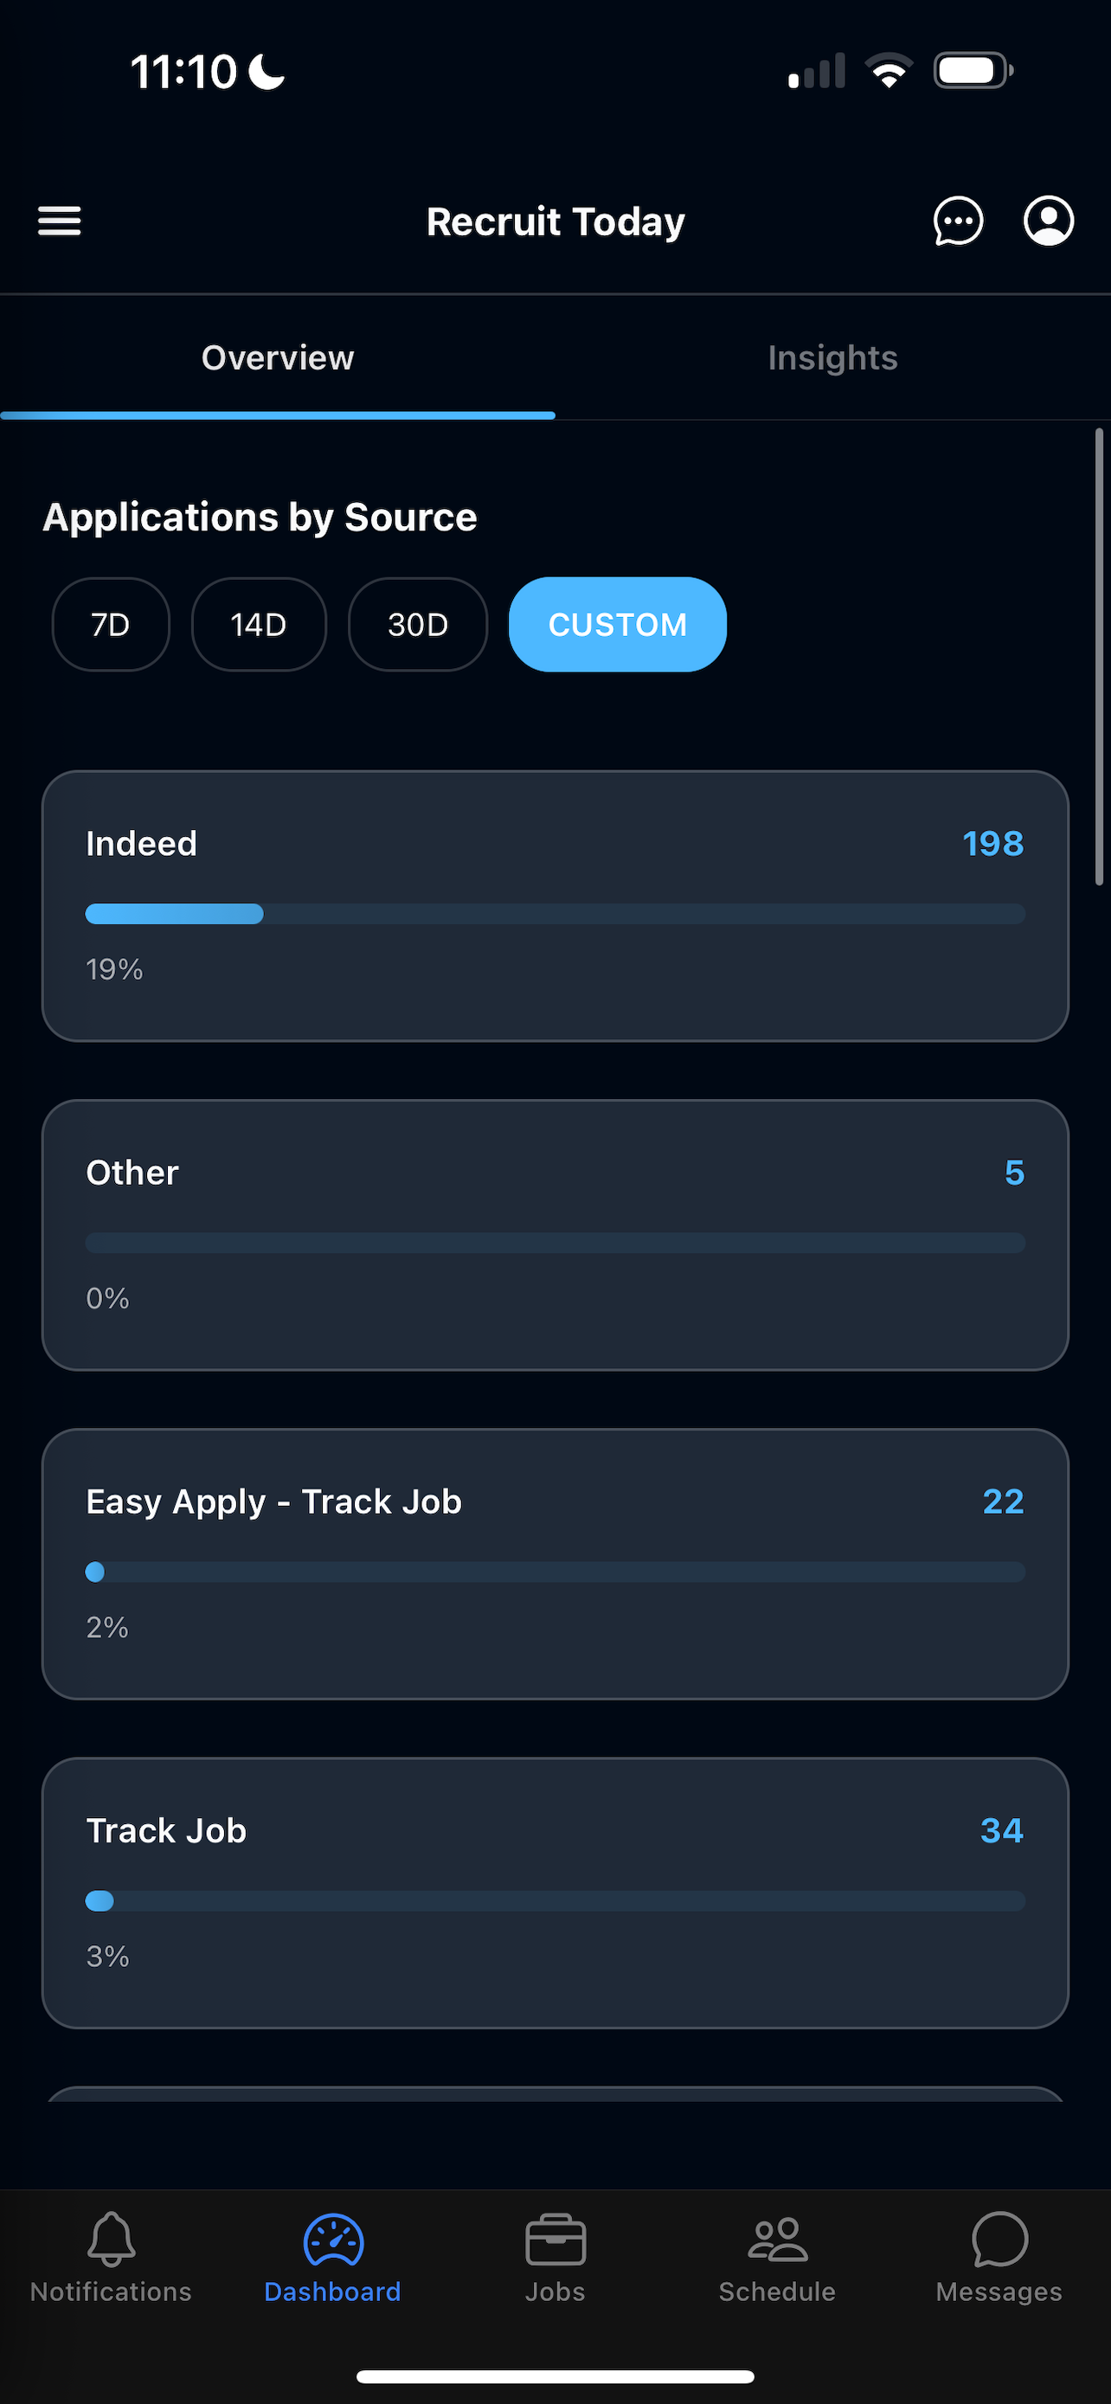Select the 7D time range
This screenshot has width=1111, height=2404.
[x=111, y=624]
